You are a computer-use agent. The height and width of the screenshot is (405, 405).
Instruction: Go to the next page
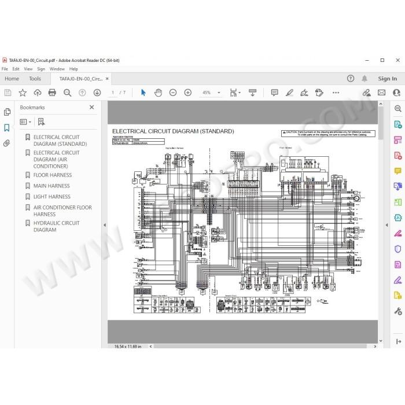point(97,93)
